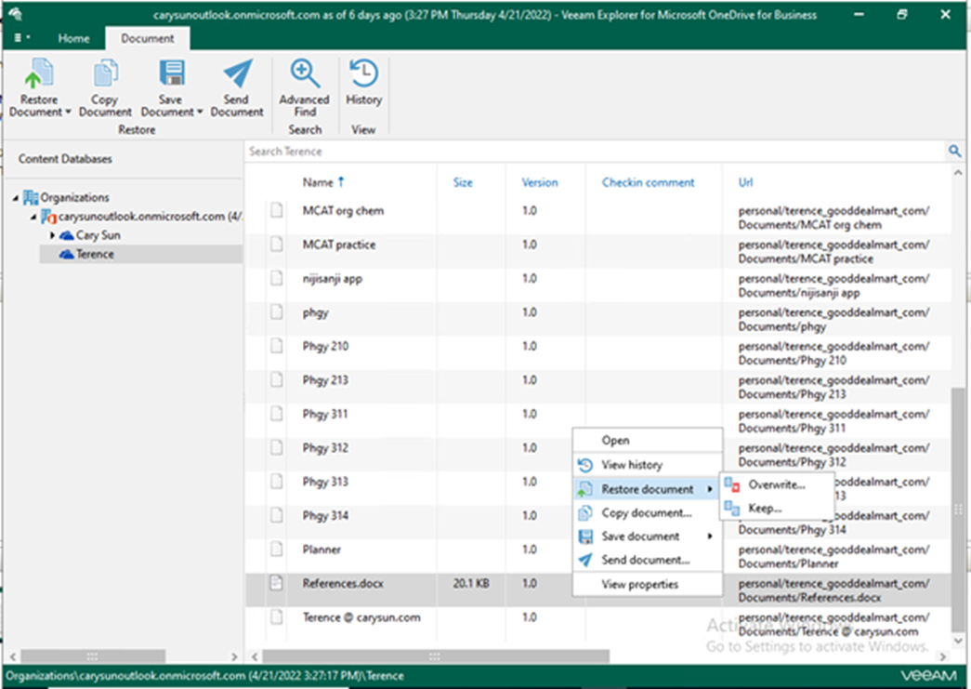Viewport: 971px width, 689px height.
Task: Expand the Cary Sun tree node
Action: [x=52, y=235]
